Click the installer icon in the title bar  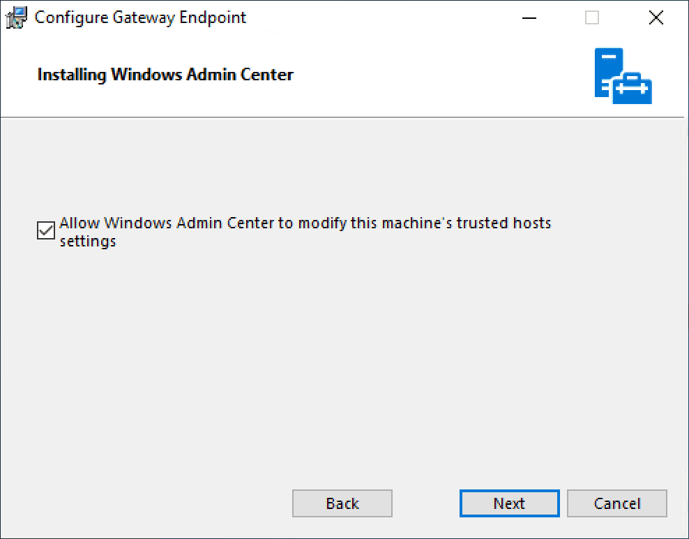pyautogui.click(x=17, y=18)
